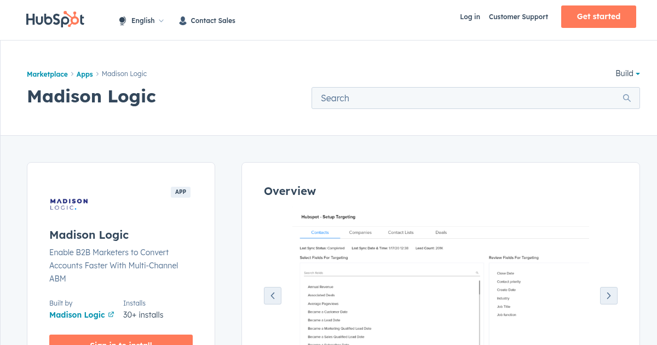Click external link icon beside Madison Logic
Viewport: 657px width, 345px height.
(111, 314)
